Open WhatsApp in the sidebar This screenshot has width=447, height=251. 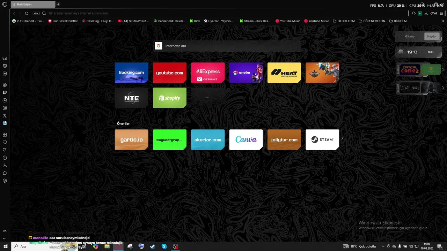click(x=5, y=100)
